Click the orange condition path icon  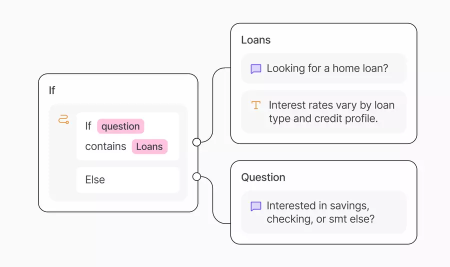click(x=63, y=119)
